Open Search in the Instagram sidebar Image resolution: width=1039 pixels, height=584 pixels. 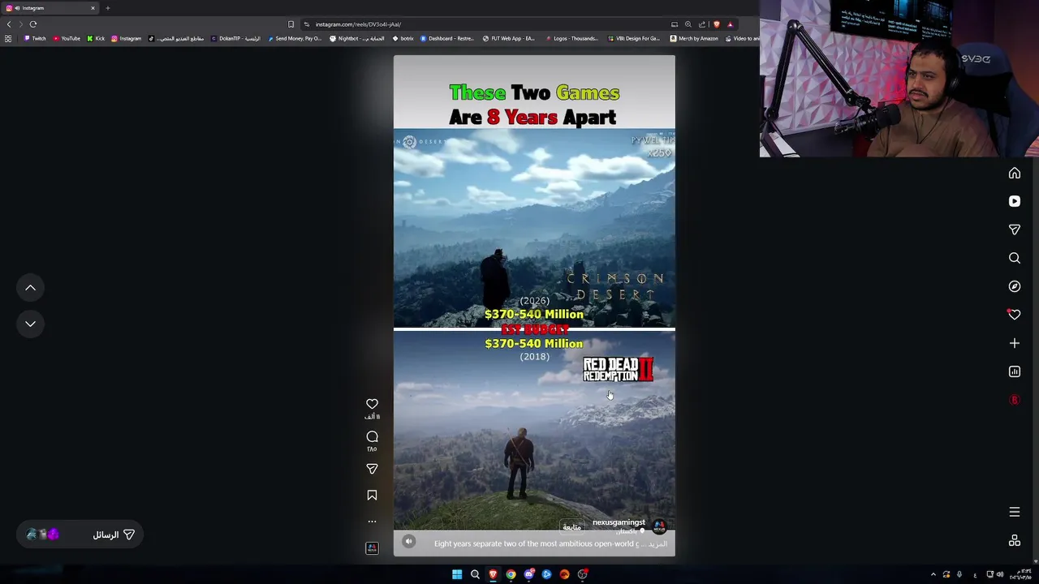pyautogui.click(x=1015, y=258)
